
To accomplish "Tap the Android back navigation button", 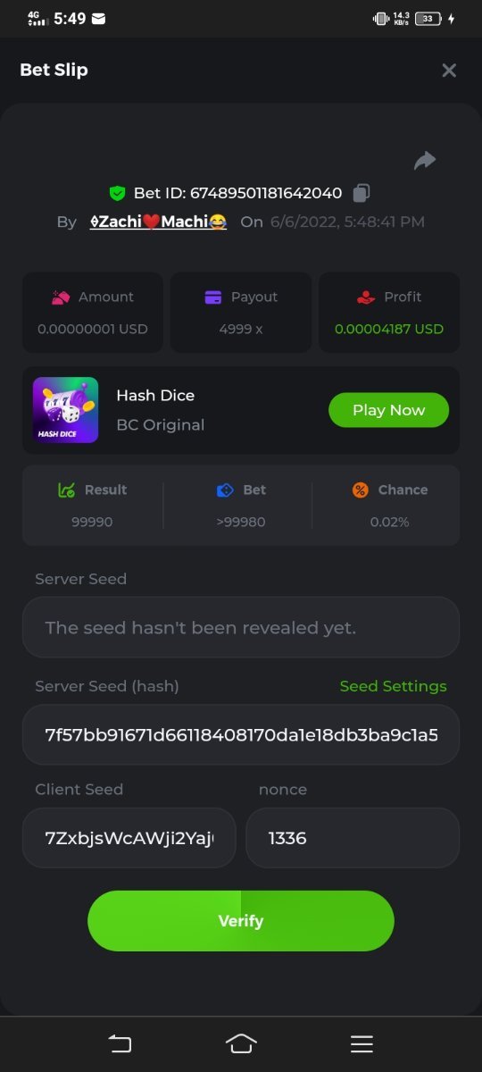I will (x=120, y=1043).
